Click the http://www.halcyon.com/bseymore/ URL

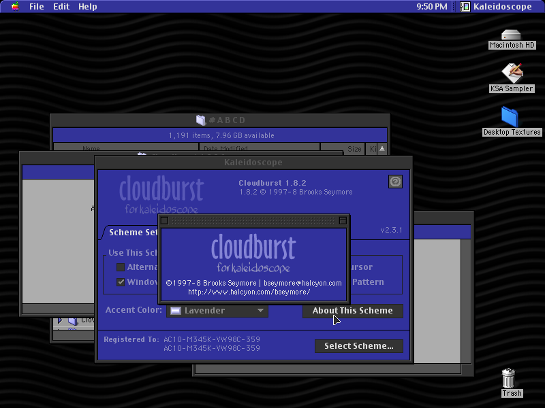[249, 292]
